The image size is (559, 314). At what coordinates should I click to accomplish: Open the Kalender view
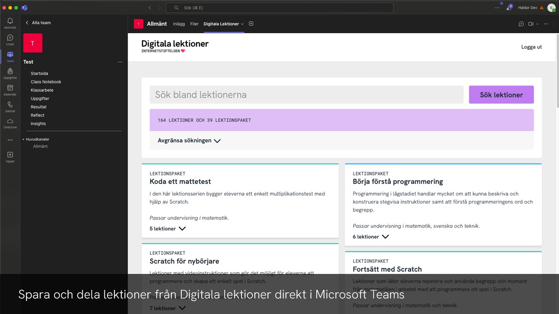(10, 90)
